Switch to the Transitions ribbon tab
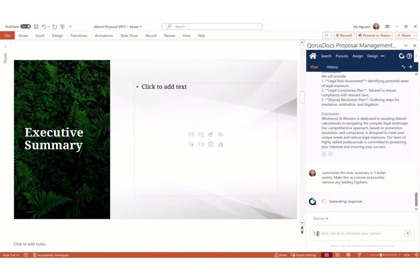 (x=79, y=35)
